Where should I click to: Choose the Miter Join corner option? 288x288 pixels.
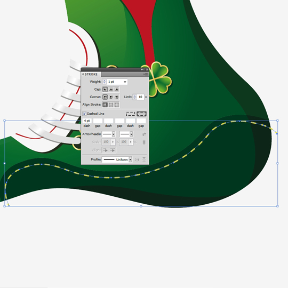click(x=105, y=97)
